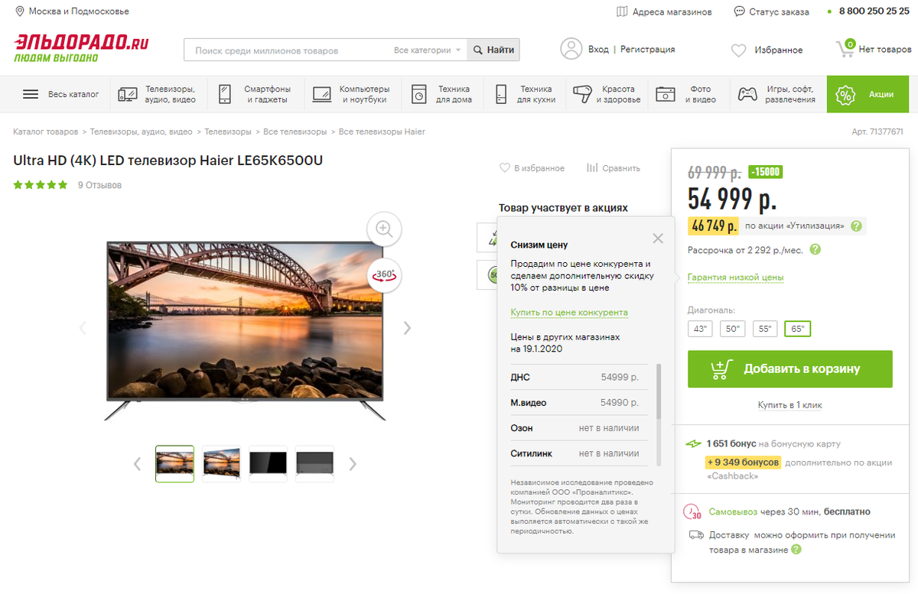Close the Снизим цену popup
This screenshot has height=594, width=918.
tap(658, 239)
